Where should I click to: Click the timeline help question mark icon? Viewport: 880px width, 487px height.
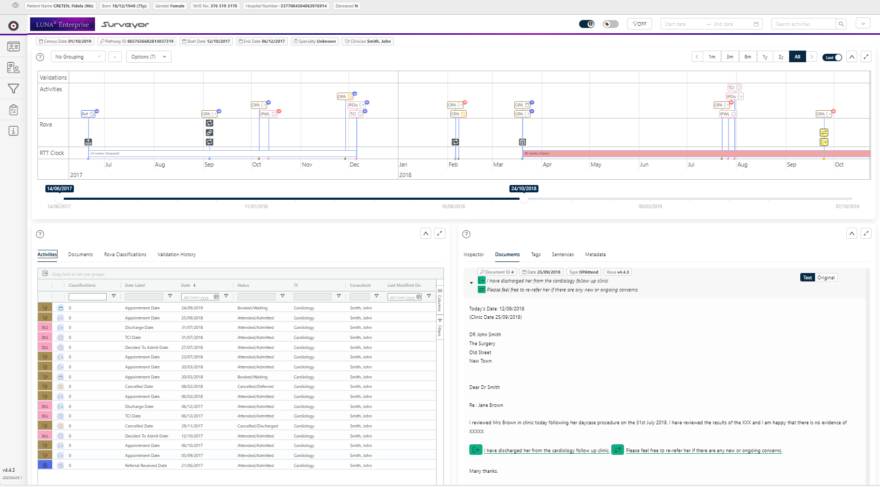click(40, 57)
